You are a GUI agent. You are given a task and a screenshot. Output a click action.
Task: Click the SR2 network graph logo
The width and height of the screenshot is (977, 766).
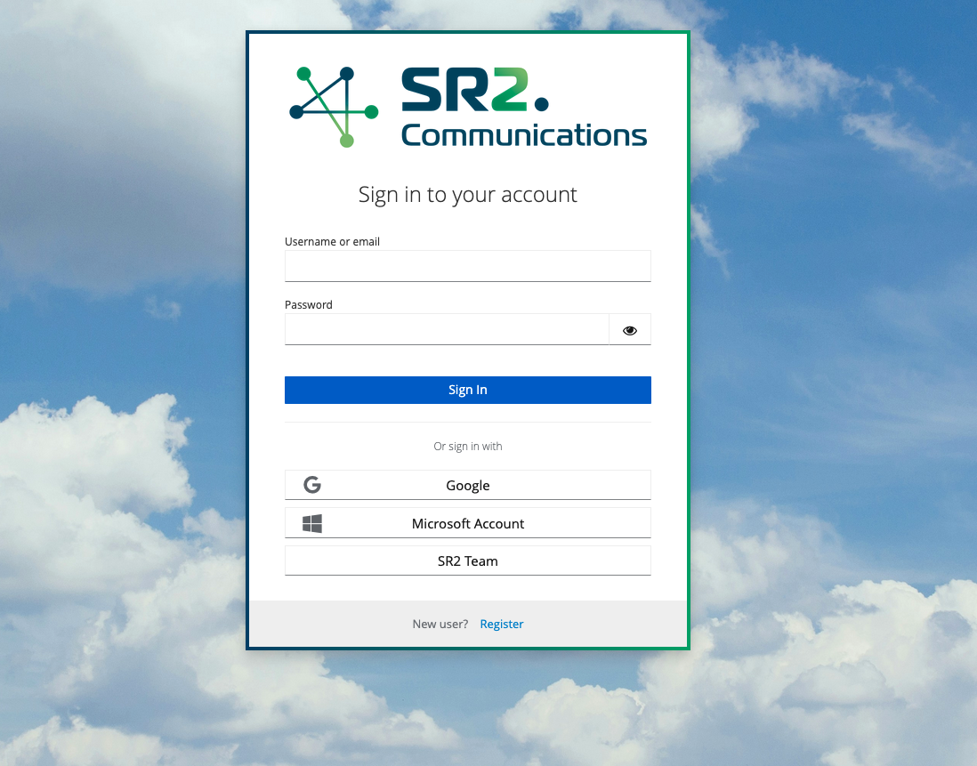(333, 107)
